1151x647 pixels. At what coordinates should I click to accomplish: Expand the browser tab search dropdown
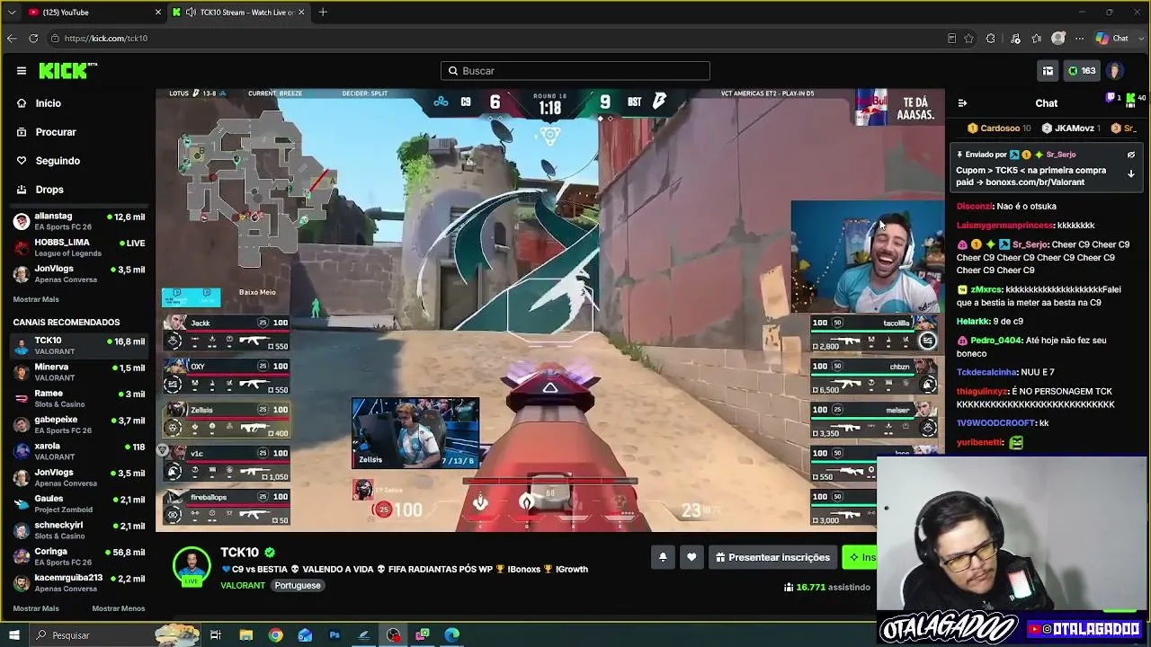click(12, 13)
